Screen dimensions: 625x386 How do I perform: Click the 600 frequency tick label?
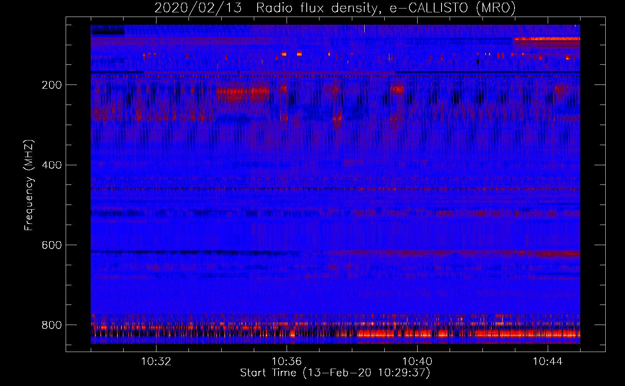(51, 245)
